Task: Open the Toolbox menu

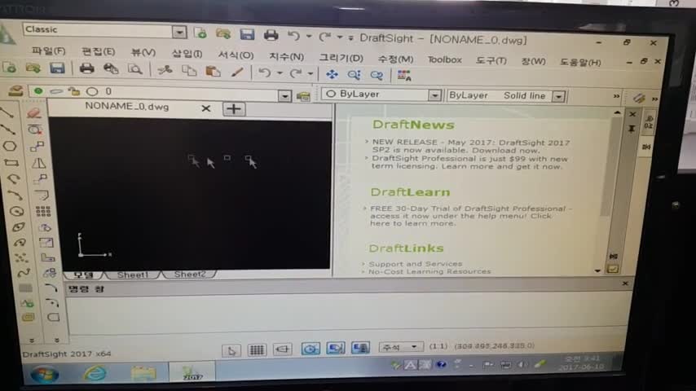Action: (444, 59)
